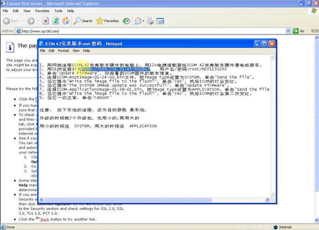
Task: Click Notepad horizontal scrollbar thumb
Action: [x=128, y=200]
